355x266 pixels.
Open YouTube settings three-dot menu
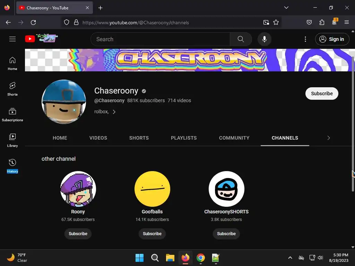305,39
